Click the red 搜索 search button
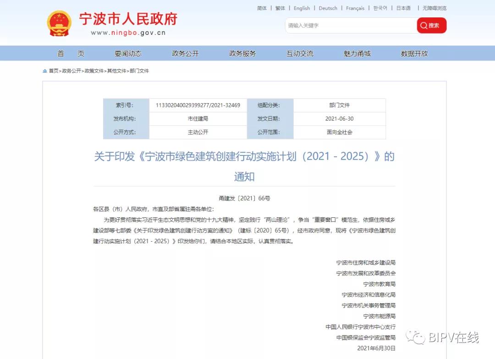The image size is (495, 359). tap(431, 26)
